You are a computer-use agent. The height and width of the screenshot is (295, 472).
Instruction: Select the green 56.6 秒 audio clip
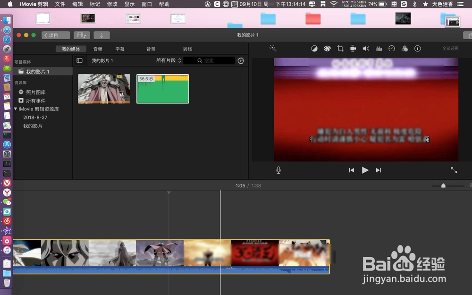[x=162, y=89]
